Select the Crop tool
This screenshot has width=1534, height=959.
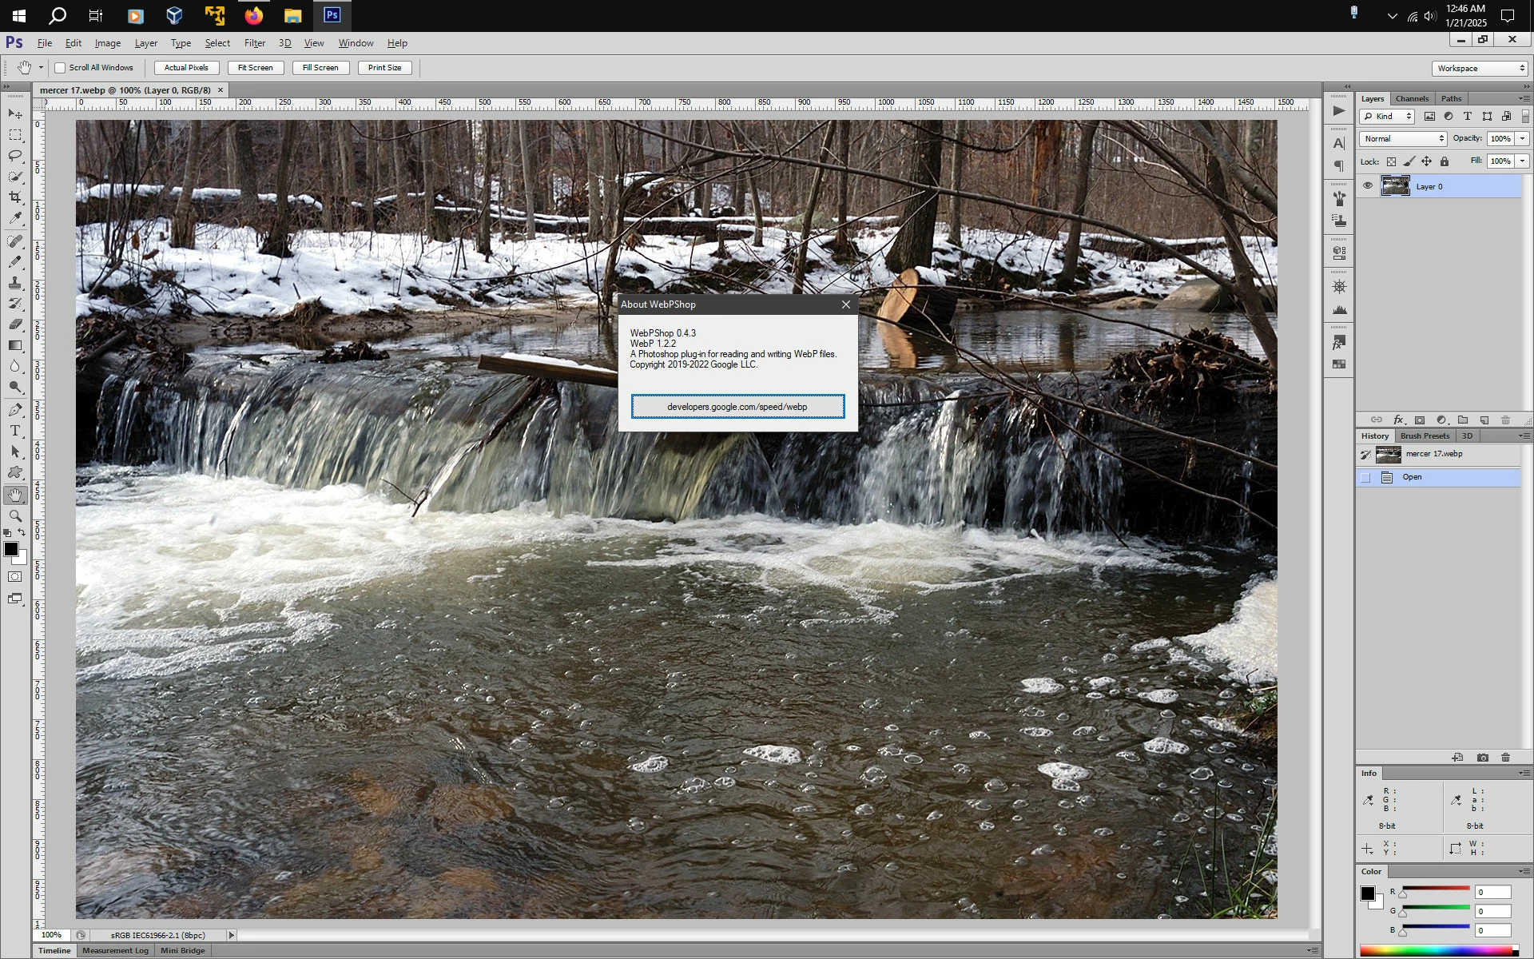click(x=15, y=197)
